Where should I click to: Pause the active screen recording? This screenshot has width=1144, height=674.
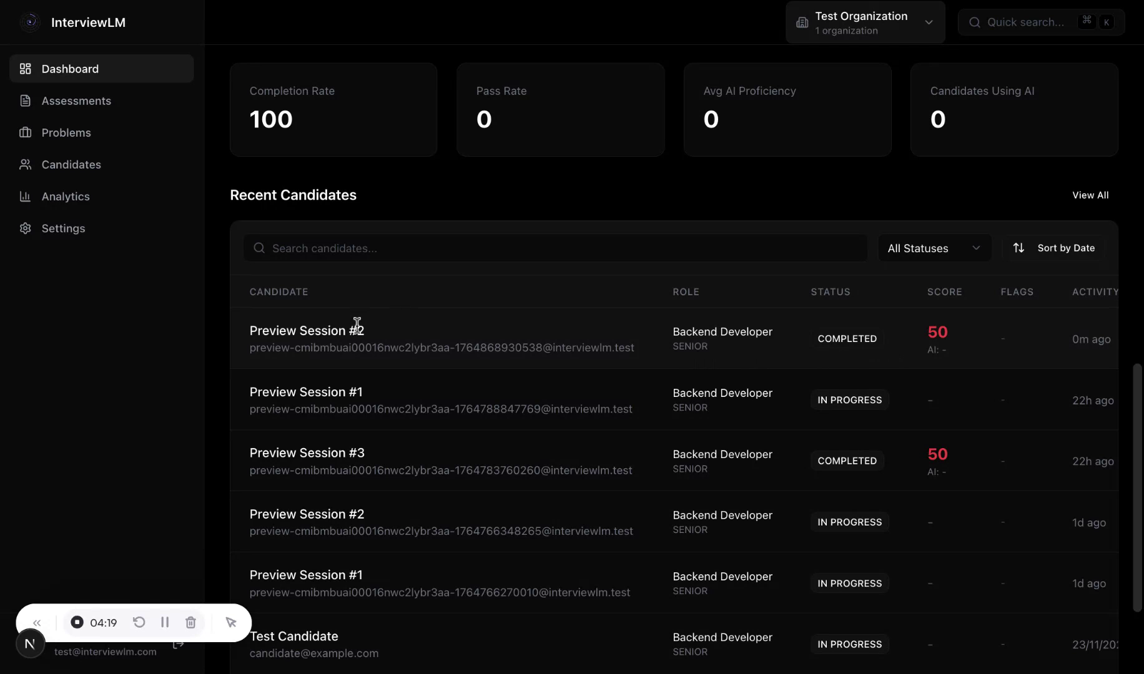coord(165,622)
